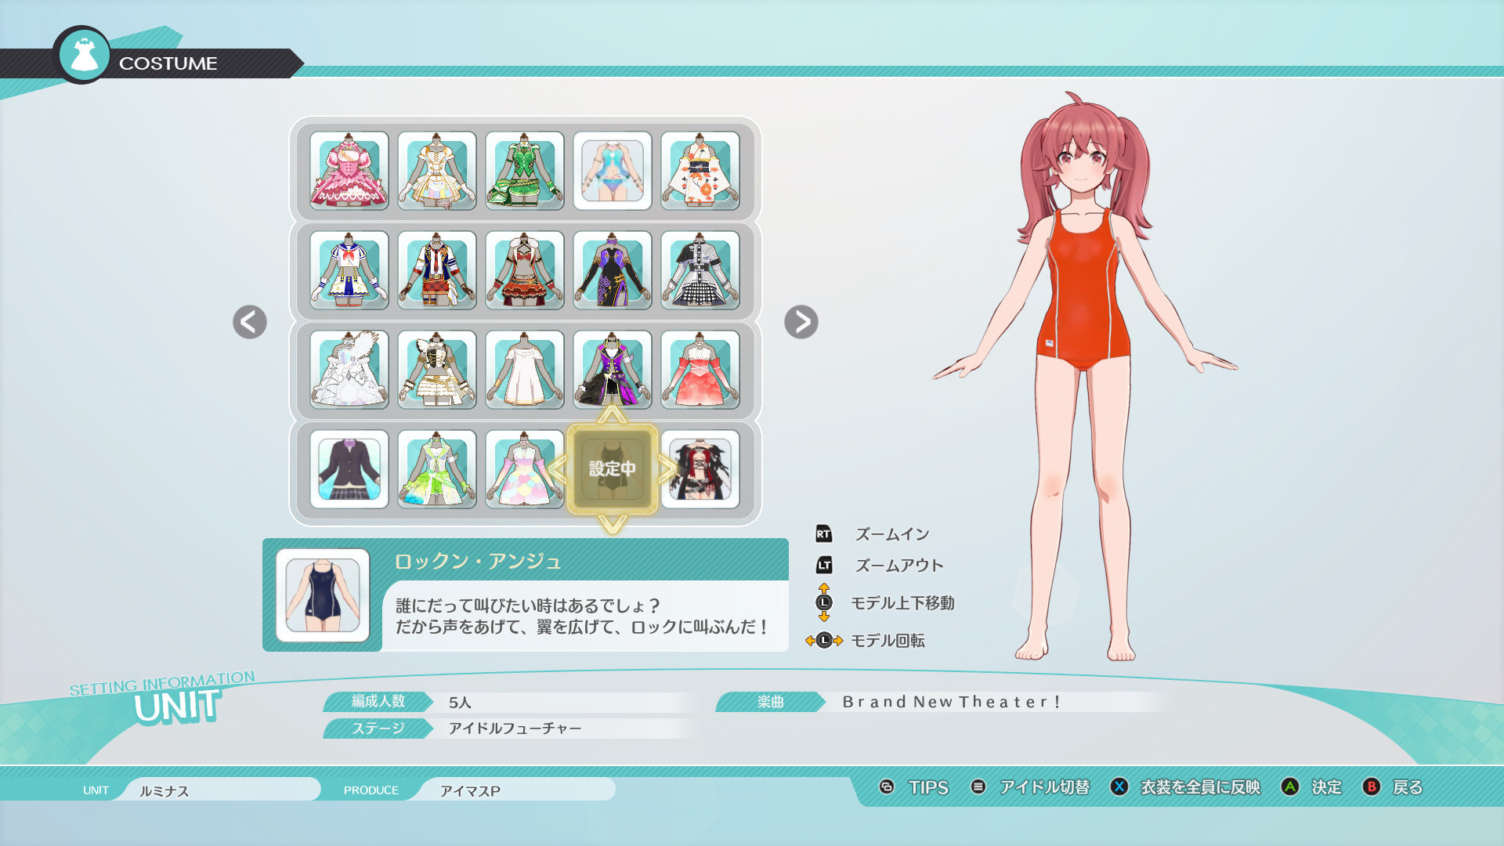Click the member count value 5人
The height and width of the screenshot is (846, 1504).
pos(460,703)
